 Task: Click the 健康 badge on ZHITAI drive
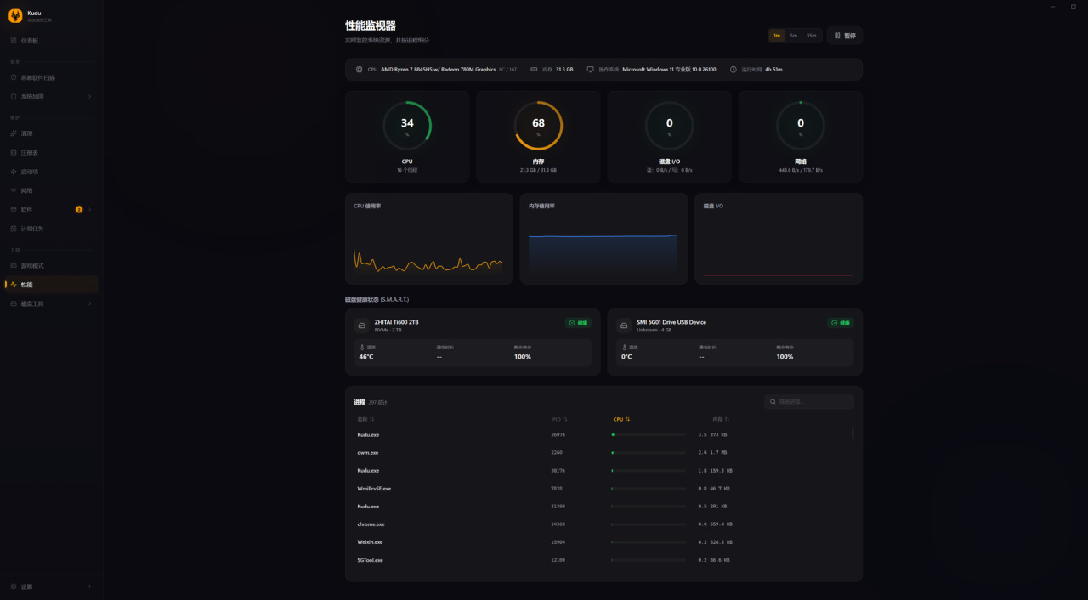click(578, 323)
